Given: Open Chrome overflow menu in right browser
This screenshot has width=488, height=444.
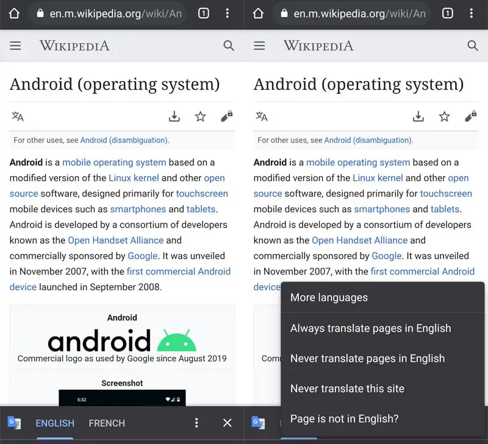Looking at the screenshot, I should [x=472, y=13].
